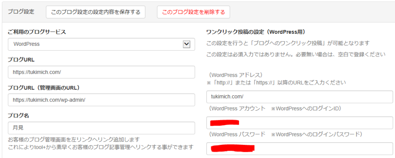Viewport: 395px width, 158px height.
Task: Click the WordPress アドレス field with tukimich.com/
Action: pos(299,97)
